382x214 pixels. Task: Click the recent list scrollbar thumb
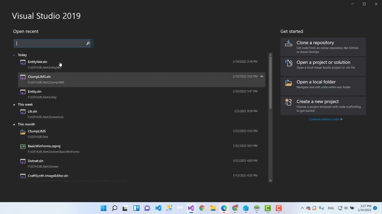[x=270, y=82]
